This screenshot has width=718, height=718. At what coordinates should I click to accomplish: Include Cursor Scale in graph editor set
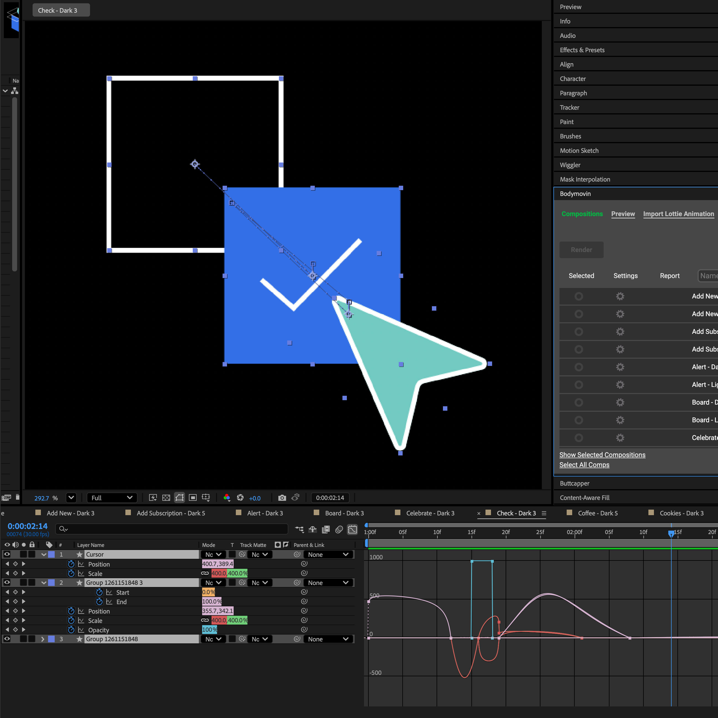pyautogui.click(x=81, y=573)
